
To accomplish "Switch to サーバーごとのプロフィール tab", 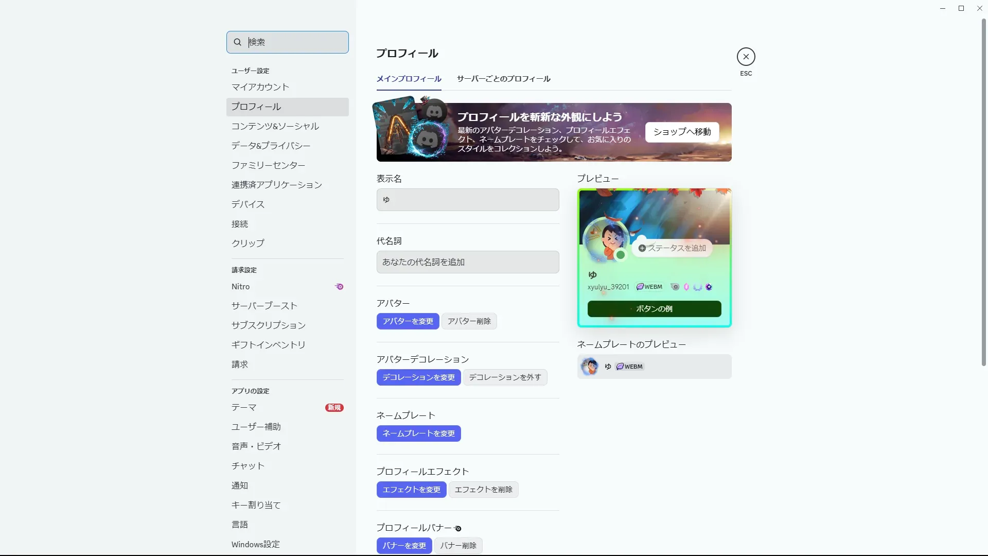I will (503, 79).
